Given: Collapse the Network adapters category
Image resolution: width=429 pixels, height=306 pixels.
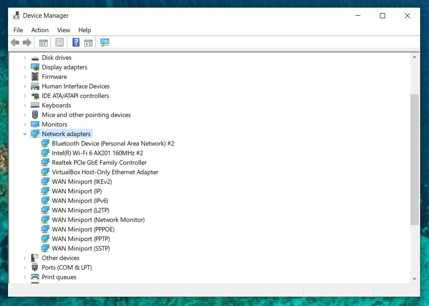Looking at the screenshot, I should point(25,134).
